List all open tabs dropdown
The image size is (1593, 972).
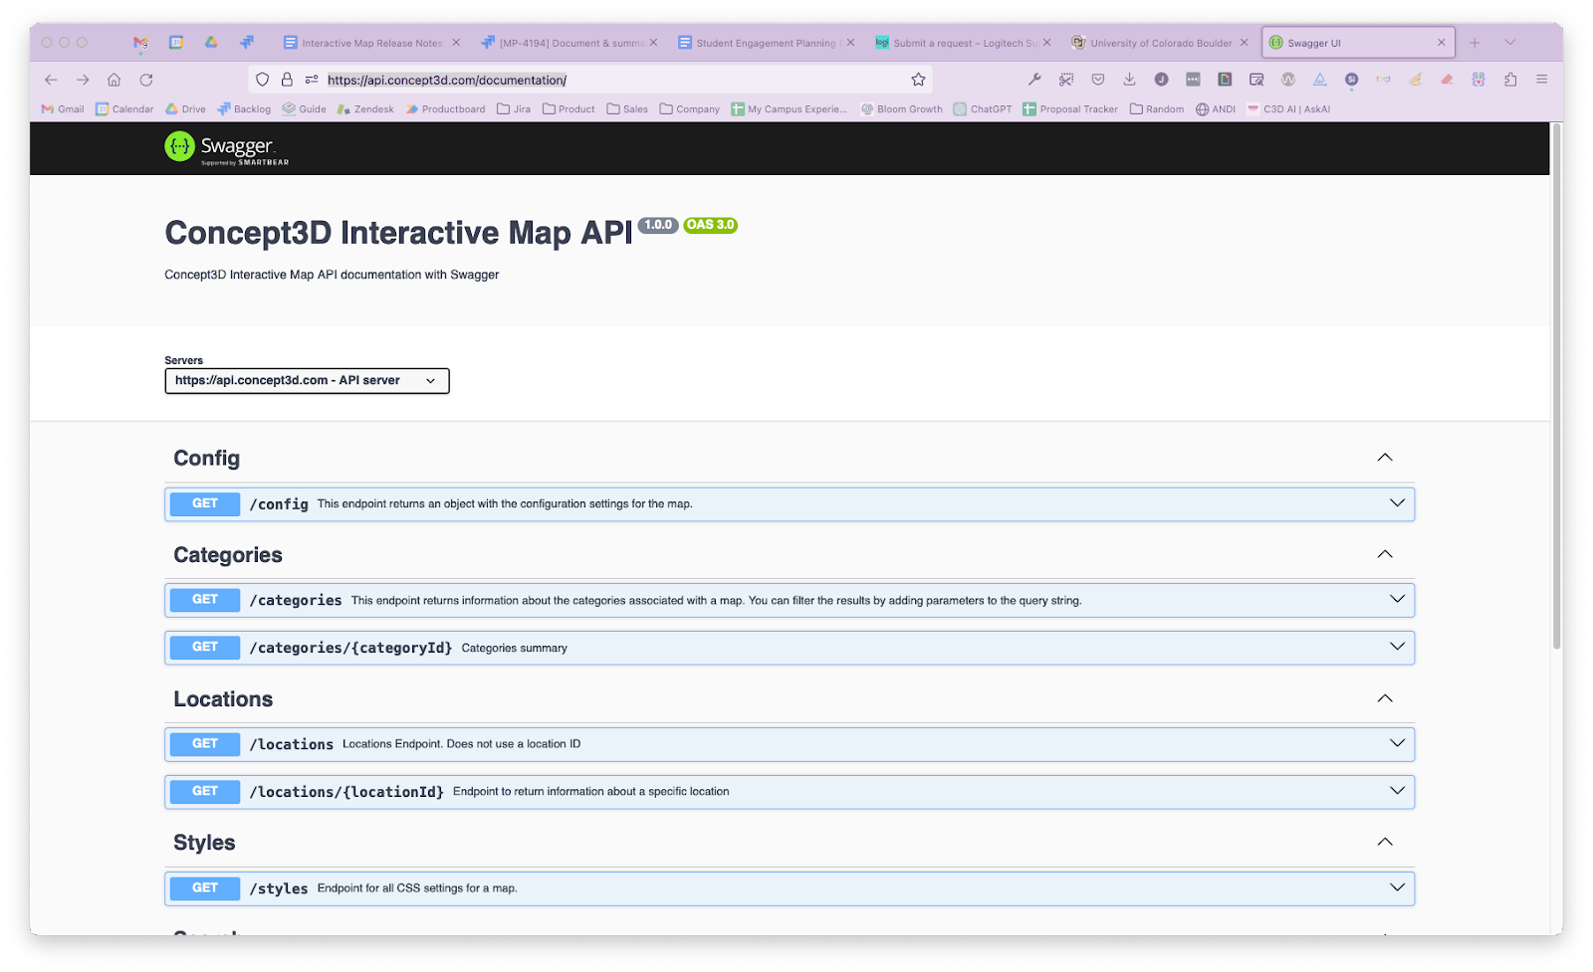[1510, 43]
